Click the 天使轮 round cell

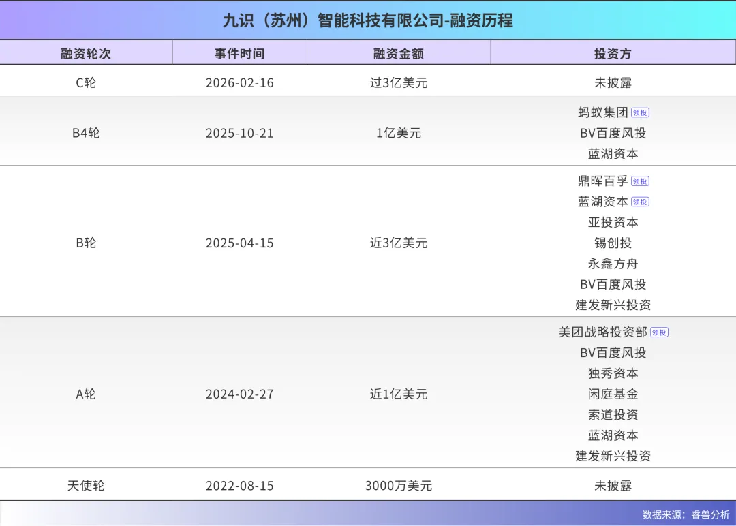(86, 485)
